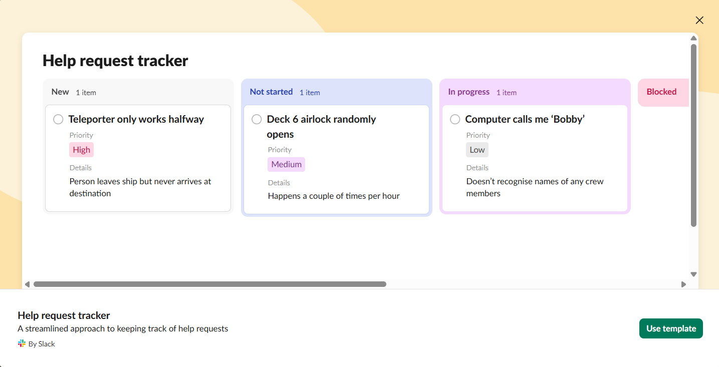Click the scroll down arrow
The height and width of the screenshot is (367, 719).
(693, 274)
